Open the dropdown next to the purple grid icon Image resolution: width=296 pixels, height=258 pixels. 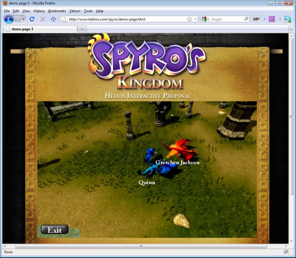tap(280, 19)
